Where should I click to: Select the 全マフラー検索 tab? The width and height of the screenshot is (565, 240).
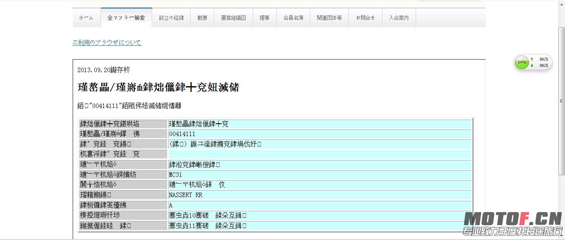126,18
